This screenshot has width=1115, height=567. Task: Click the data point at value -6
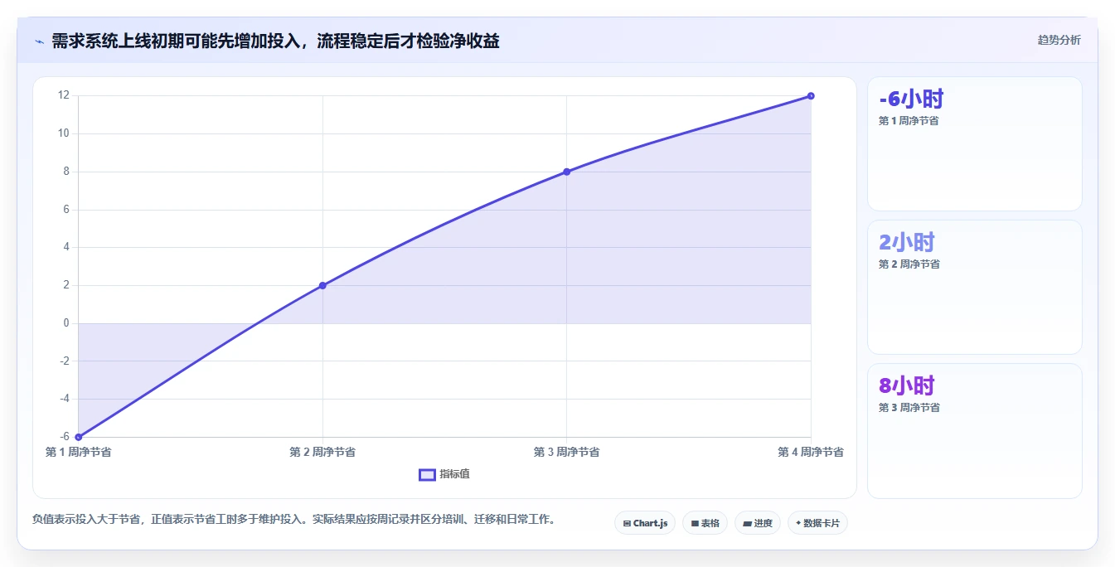tap(79, 437)
